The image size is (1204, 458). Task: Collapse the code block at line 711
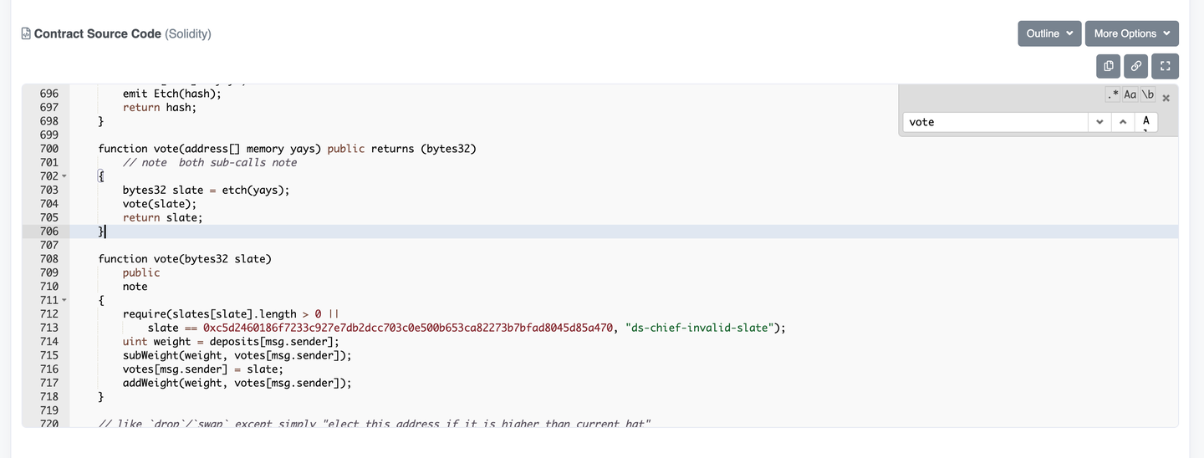64,300
